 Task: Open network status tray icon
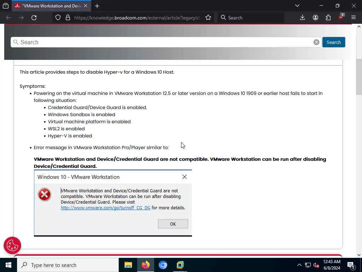pos(308,265)
